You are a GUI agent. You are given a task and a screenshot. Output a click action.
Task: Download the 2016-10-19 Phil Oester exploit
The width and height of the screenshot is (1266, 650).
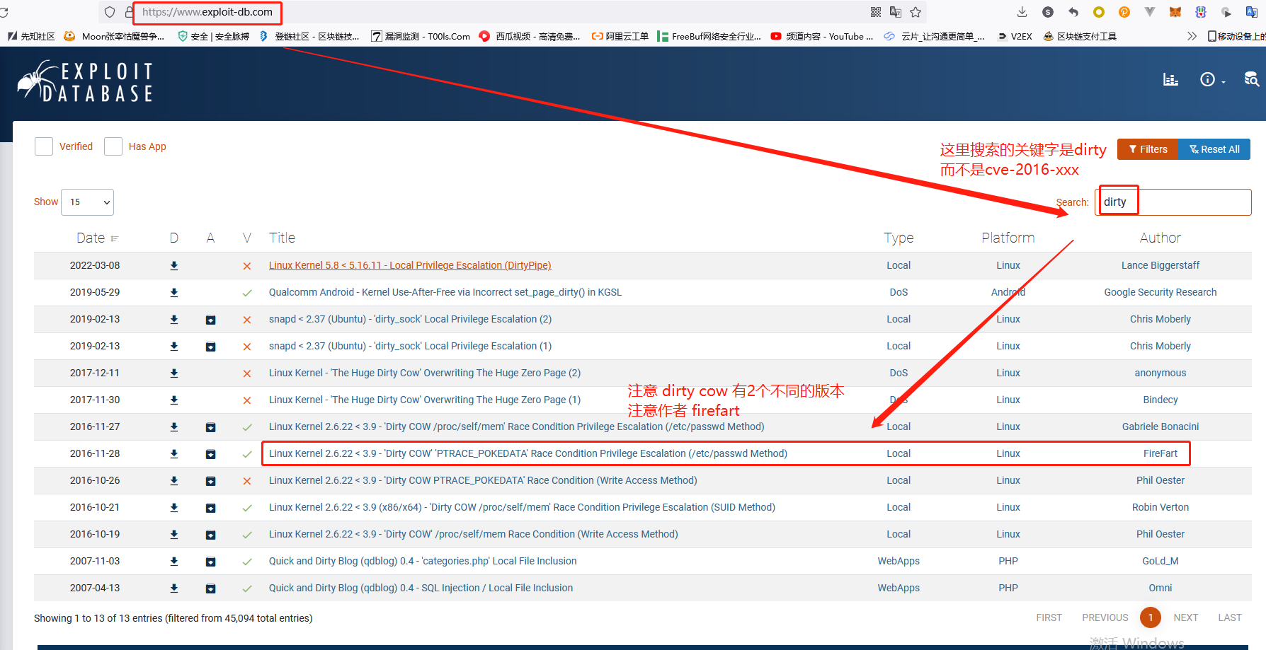pyautogui.click(x=174, y=535)
